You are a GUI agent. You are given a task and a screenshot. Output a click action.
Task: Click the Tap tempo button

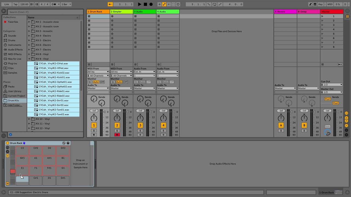16,4
